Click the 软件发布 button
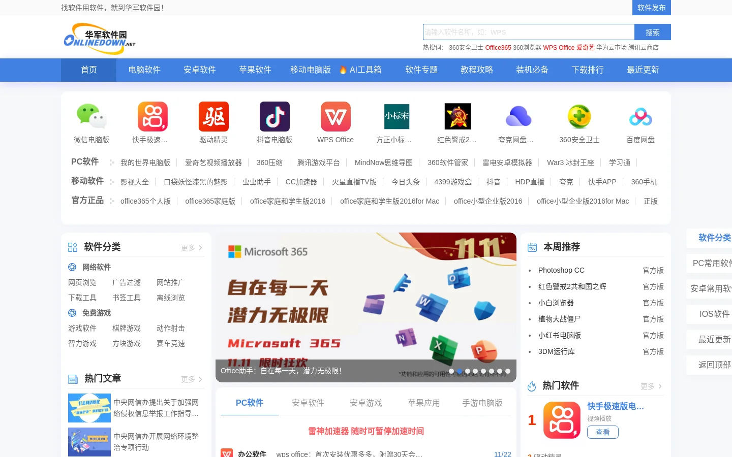The image size is (732, 457). [x=652, y=8]
